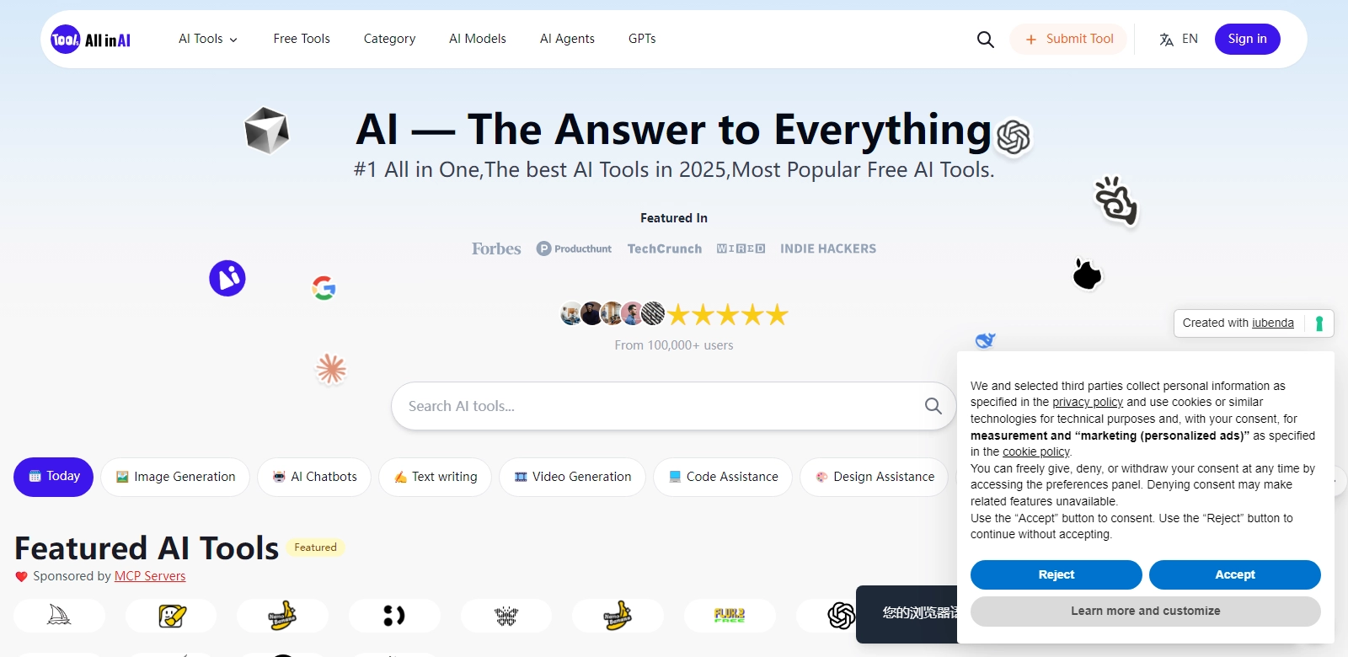Expand the AI Tools dropdown menu
The image size is (1348, 657).
pyautogui.click(x=208, y=39)
